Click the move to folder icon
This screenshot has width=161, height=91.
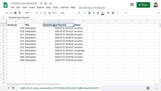pyautogui.click(x=46, y=3)
